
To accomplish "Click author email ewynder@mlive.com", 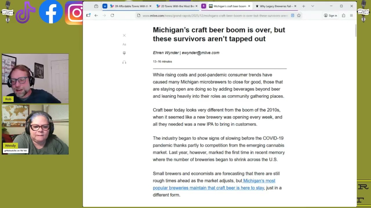I will coord(201,53).
